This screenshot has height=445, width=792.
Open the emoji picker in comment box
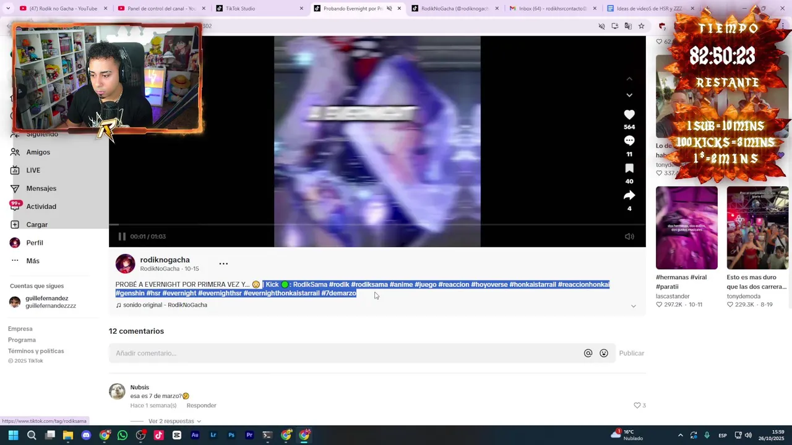[604, 354]
